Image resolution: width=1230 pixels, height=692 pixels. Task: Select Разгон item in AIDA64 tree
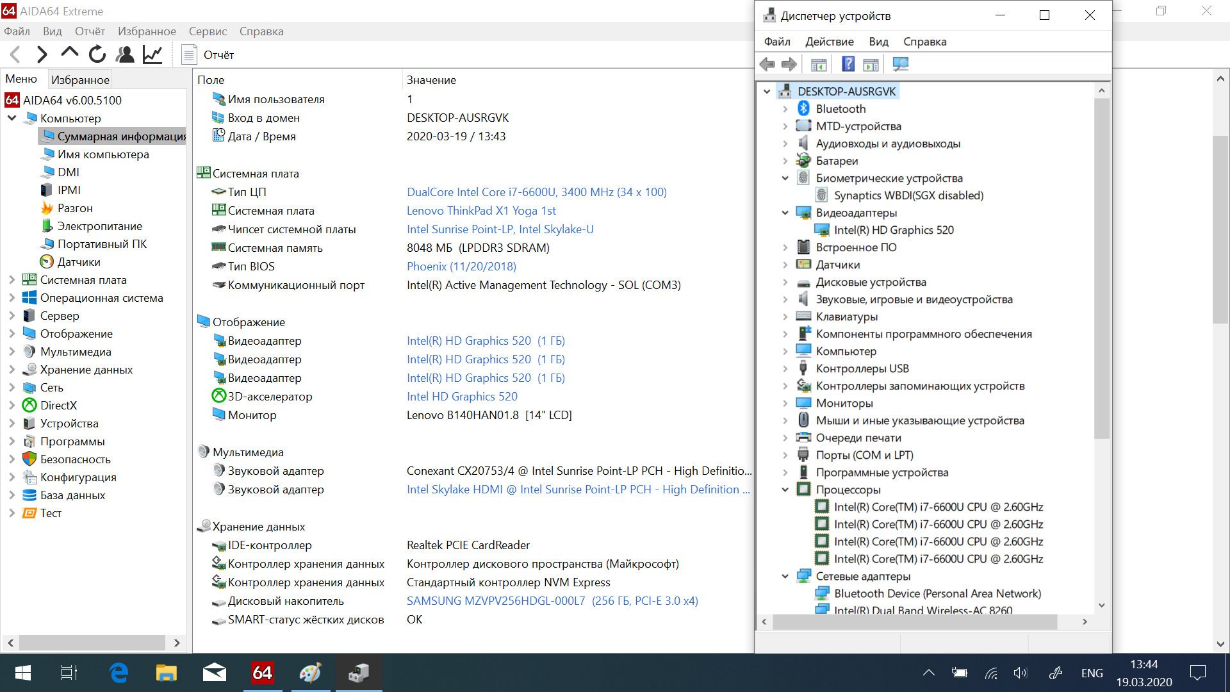pyautogui.click(x=75, y=208)
